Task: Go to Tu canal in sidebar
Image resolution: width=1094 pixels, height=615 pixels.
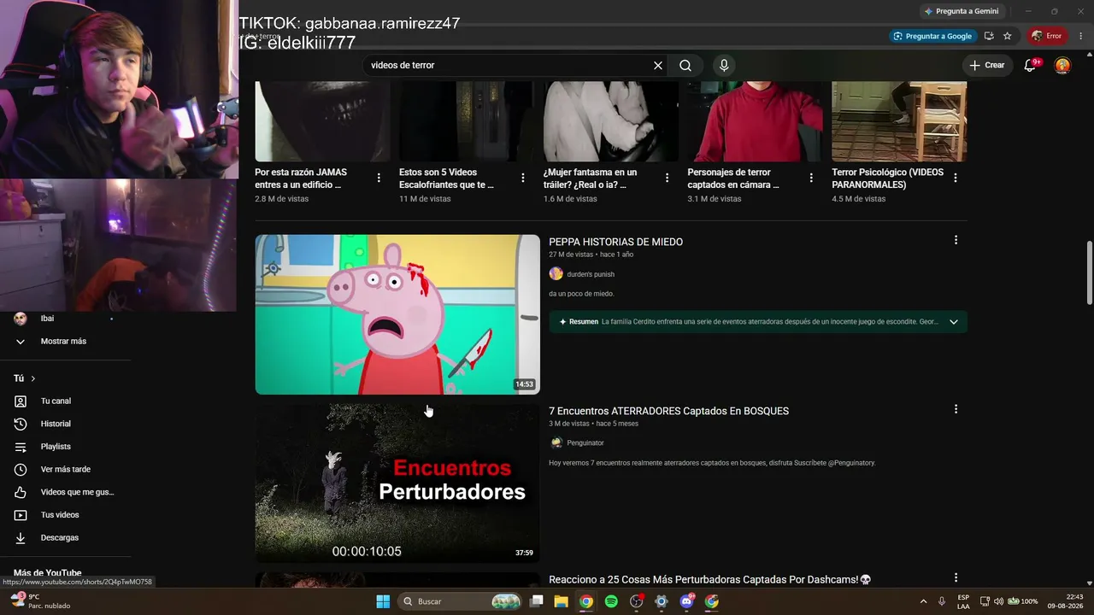Action: point(56,401)
